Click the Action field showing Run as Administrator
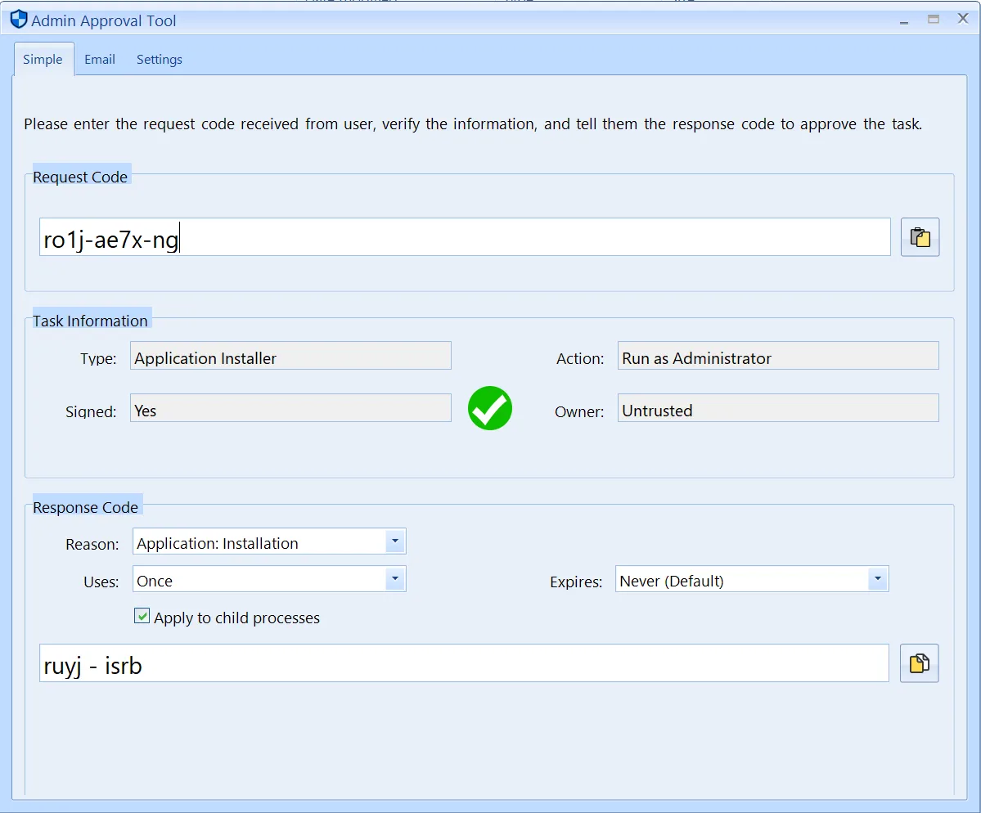Viewport: 981px width, 813px height. point(777,356)
